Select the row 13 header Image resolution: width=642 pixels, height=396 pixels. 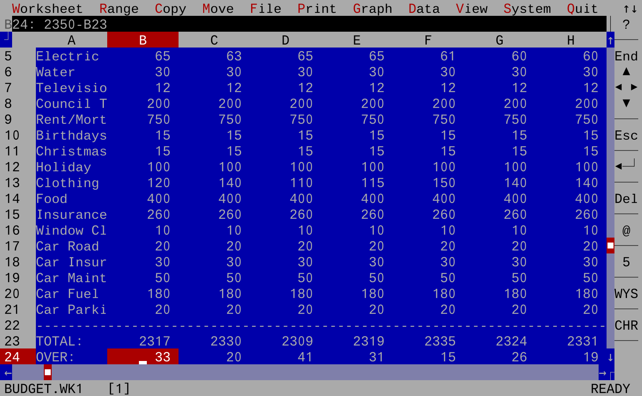(12, 183)
